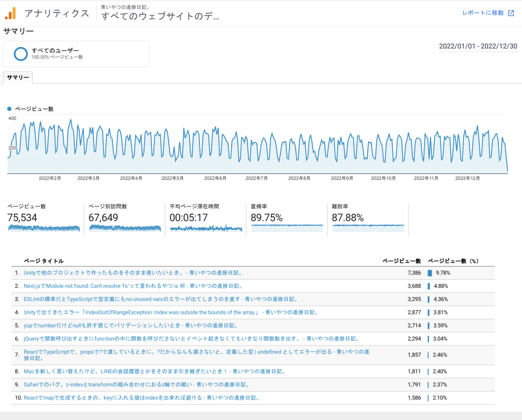522x420 pixels.
Task: Expand the すべてのユーザー segment card
Action: click(76, 54)
